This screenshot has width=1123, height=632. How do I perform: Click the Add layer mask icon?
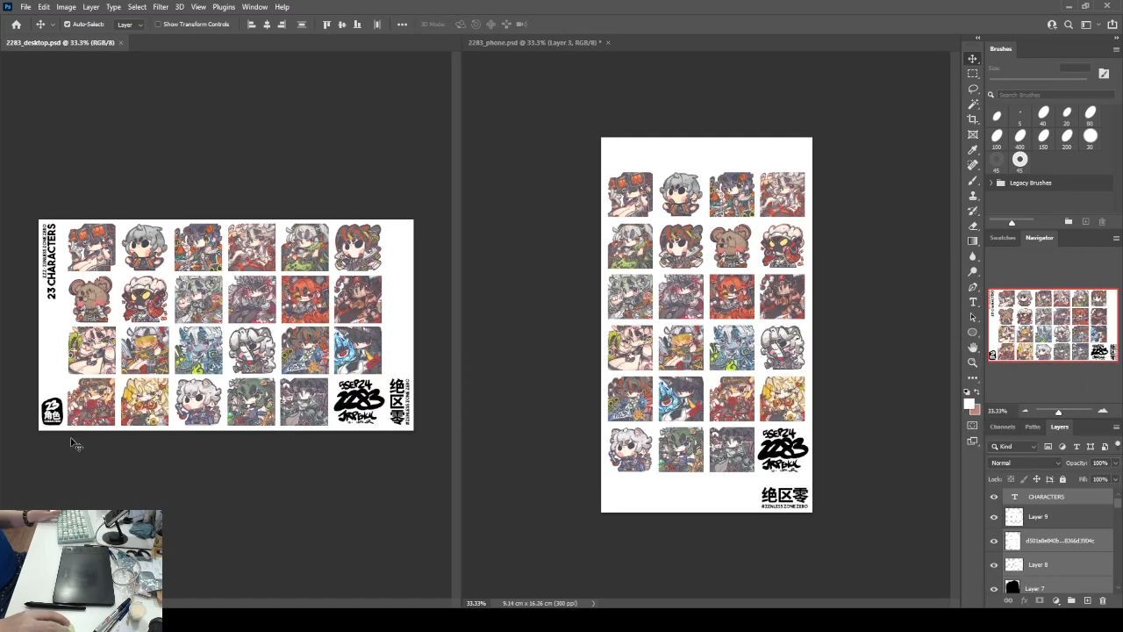[1040, 600]
